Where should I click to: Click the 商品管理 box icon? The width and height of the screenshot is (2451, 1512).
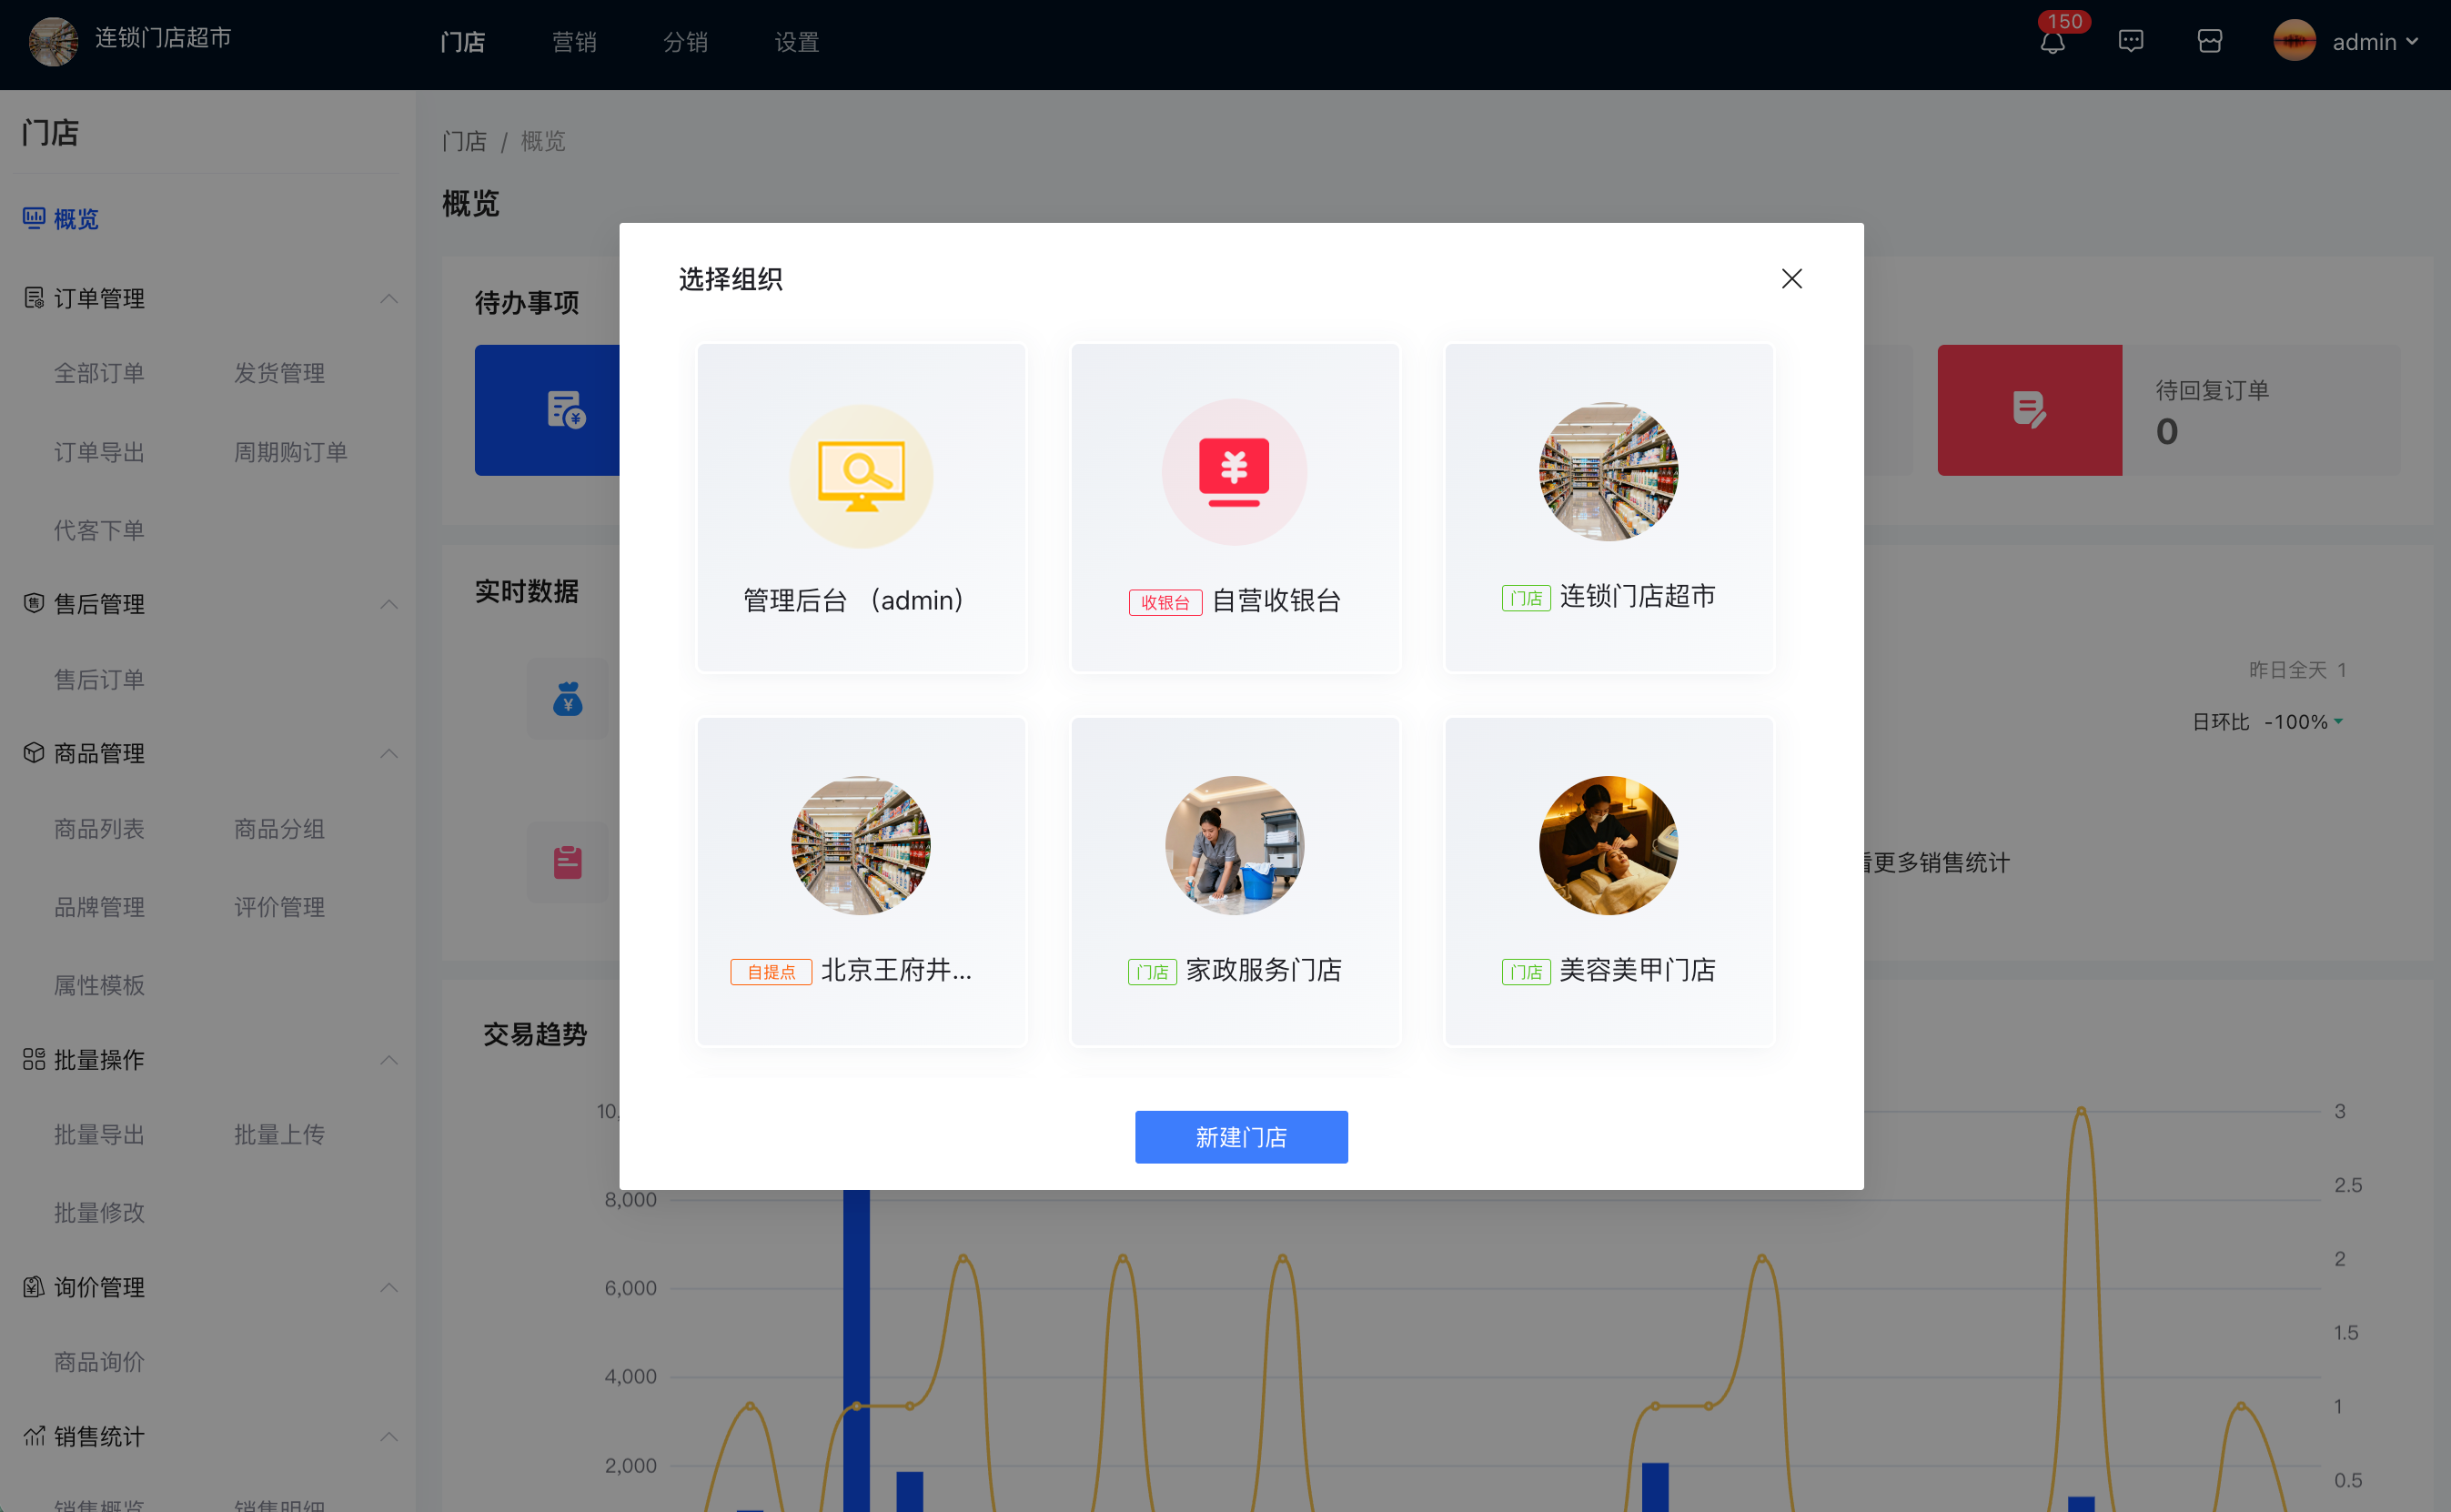click(34, 753)
